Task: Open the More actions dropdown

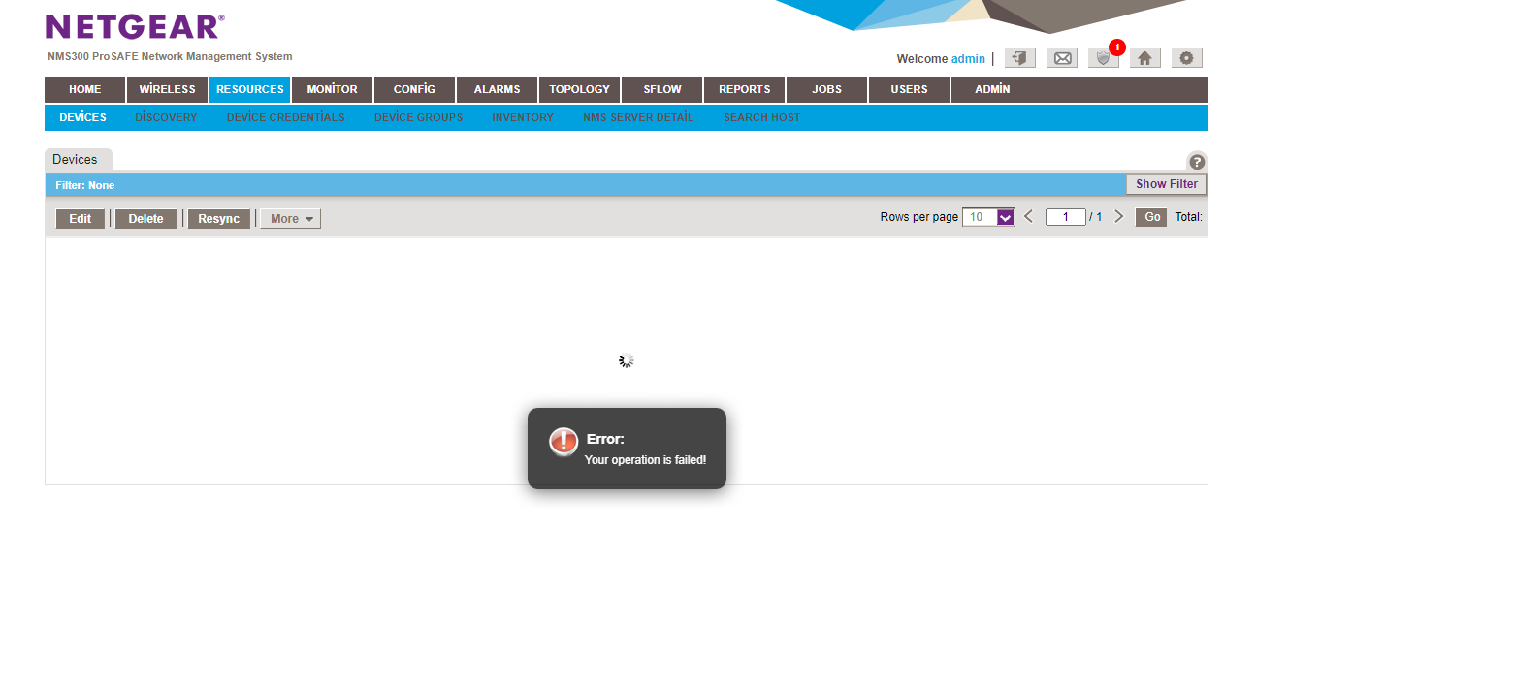Action: (x=291, y=219)
